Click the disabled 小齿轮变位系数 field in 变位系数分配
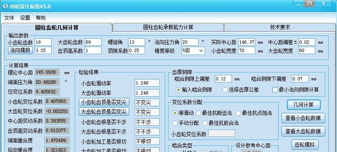 pyautogui.click(x=221, y=133)
